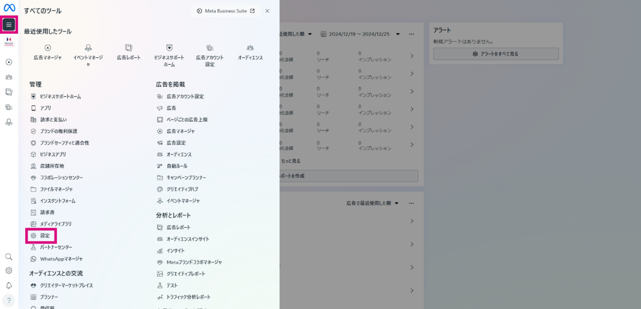Close the all tools panel

267,11
